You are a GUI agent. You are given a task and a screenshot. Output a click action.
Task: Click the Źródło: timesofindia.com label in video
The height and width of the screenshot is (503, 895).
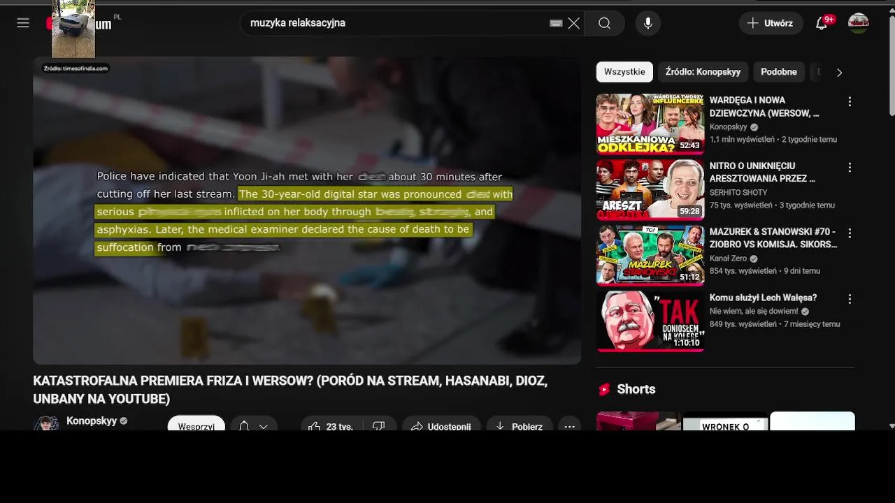click(x=76, y=68)
